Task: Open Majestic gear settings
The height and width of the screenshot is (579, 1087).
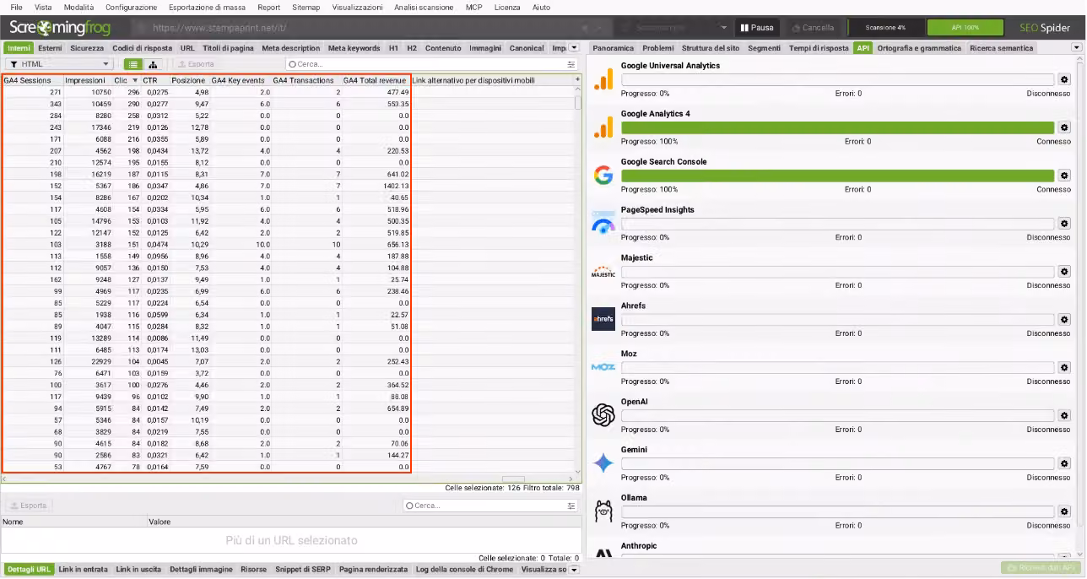Action: click(1064, 272)
